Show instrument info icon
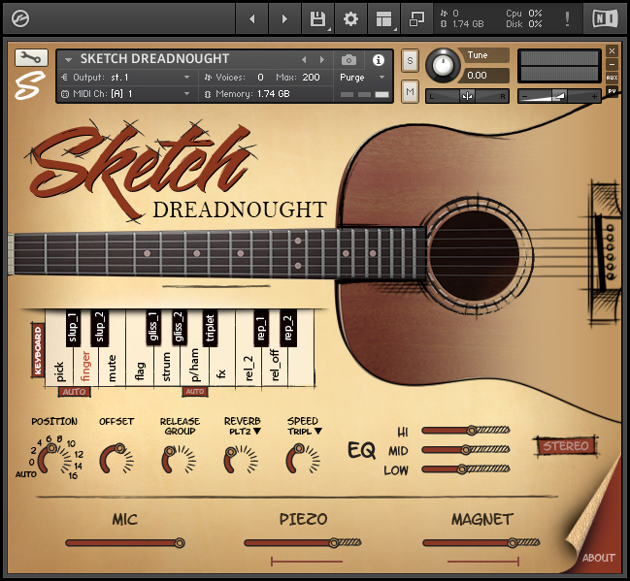 tap(379, 59)
